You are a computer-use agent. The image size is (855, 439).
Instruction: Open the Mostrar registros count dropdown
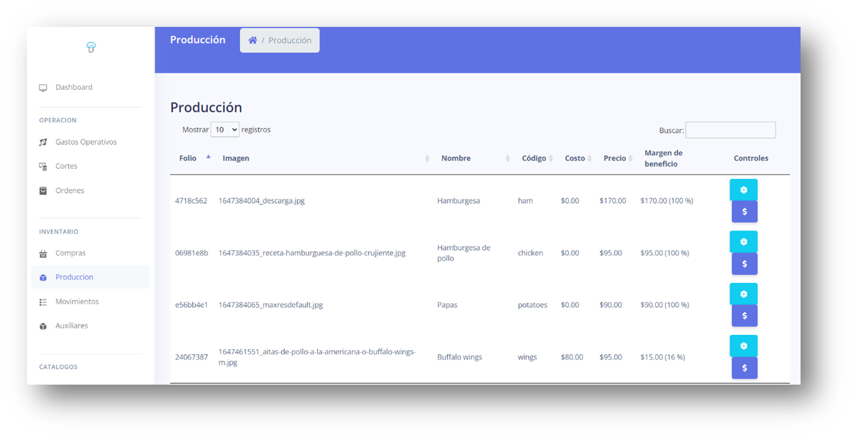(x=225, y=130)
